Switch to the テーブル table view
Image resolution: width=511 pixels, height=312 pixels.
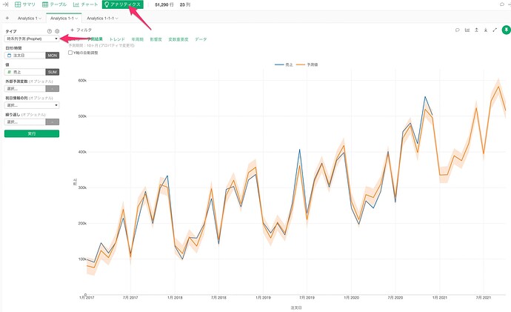click(54, 4)
